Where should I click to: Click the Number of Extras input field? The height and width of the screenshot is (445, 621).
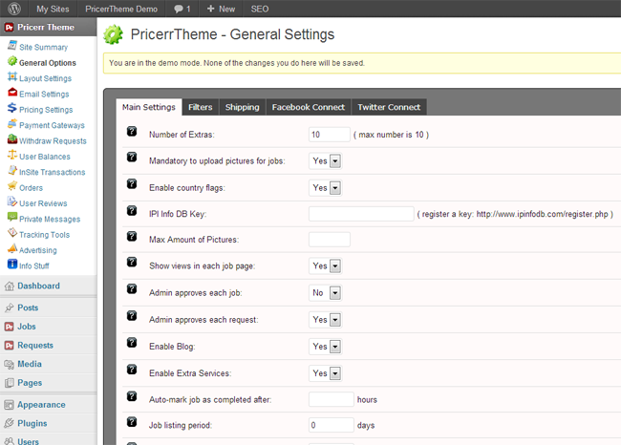click(330, 135)
